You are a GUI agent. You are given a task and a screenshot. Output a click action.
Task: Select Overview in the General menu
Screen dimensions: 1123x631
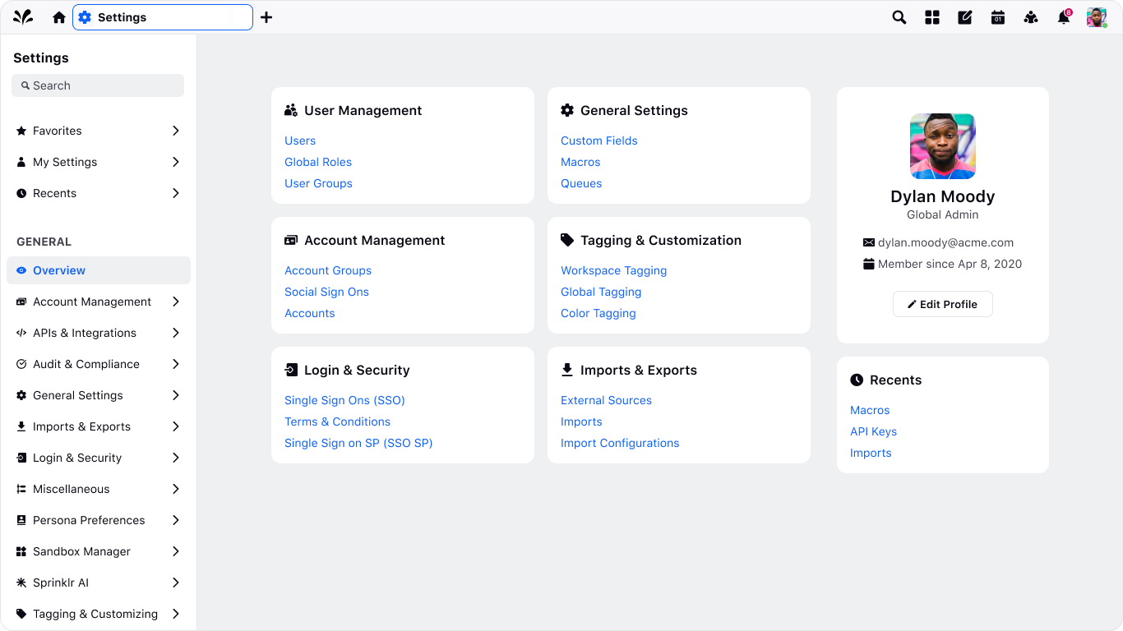(99, 270)
